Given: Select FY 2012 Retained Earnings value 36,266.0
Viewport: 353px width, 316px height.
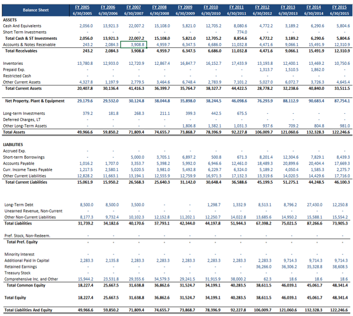Looking at the screenshot, I should [264, 266].
